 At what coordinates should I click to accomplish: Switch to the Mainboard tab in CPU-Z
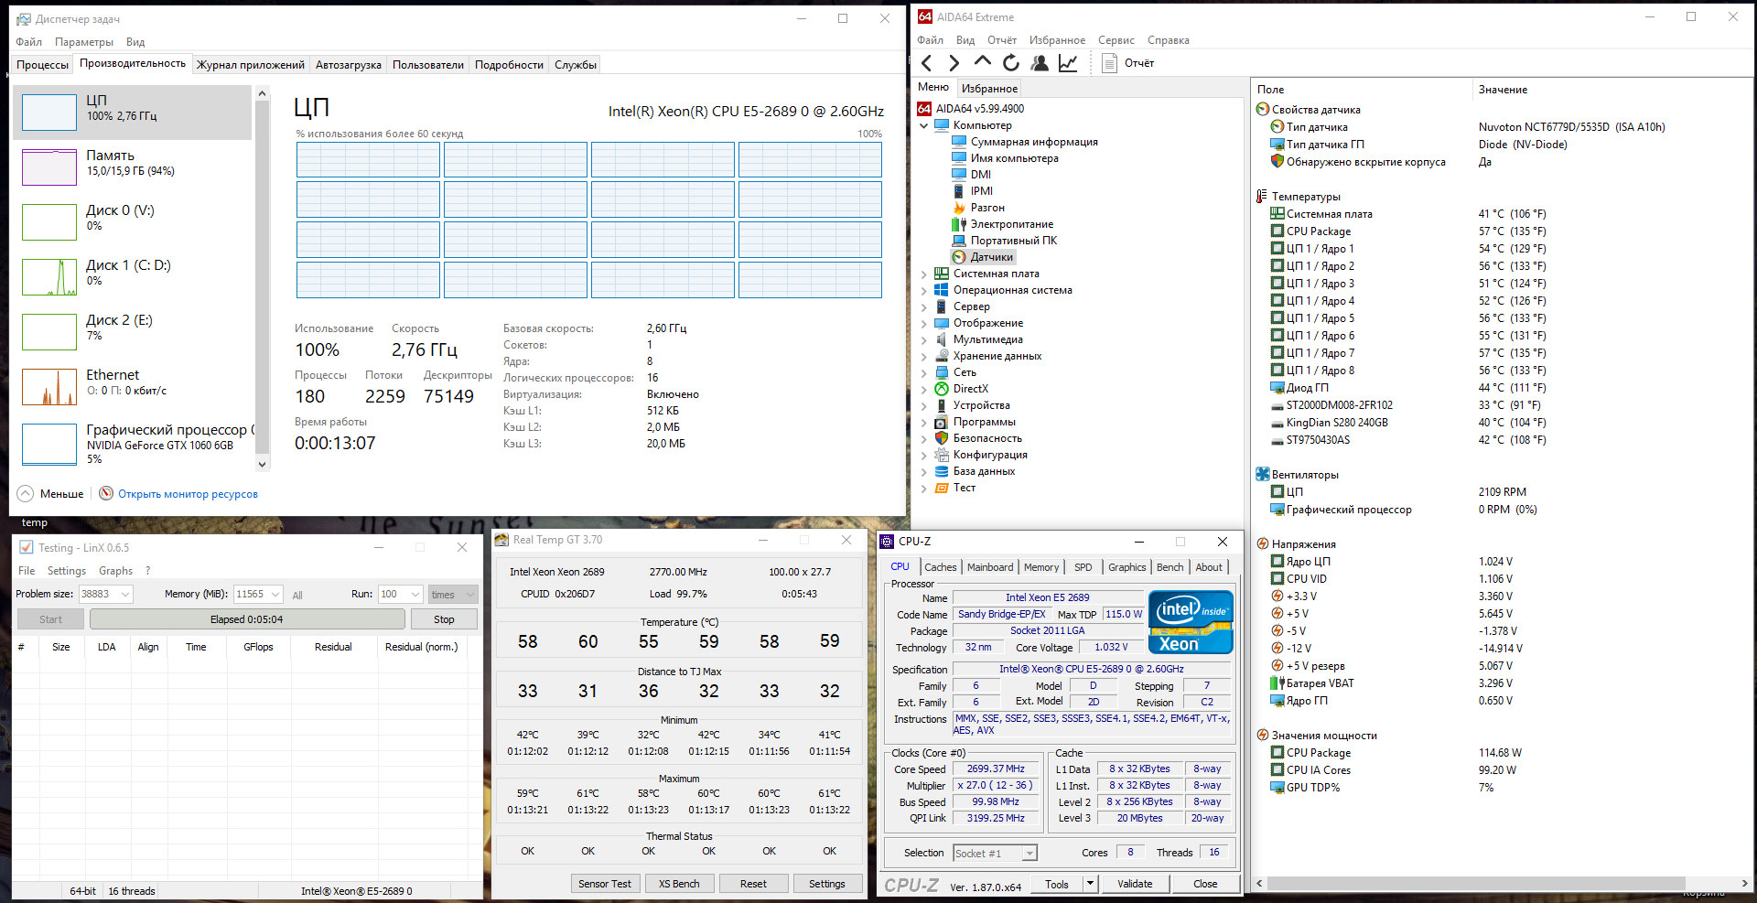tap(990, 567)
